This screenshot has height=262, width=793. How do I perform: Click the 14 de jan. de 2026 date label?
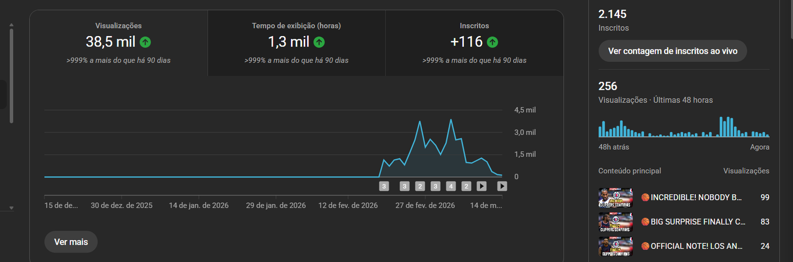click(x=199, y=205)
